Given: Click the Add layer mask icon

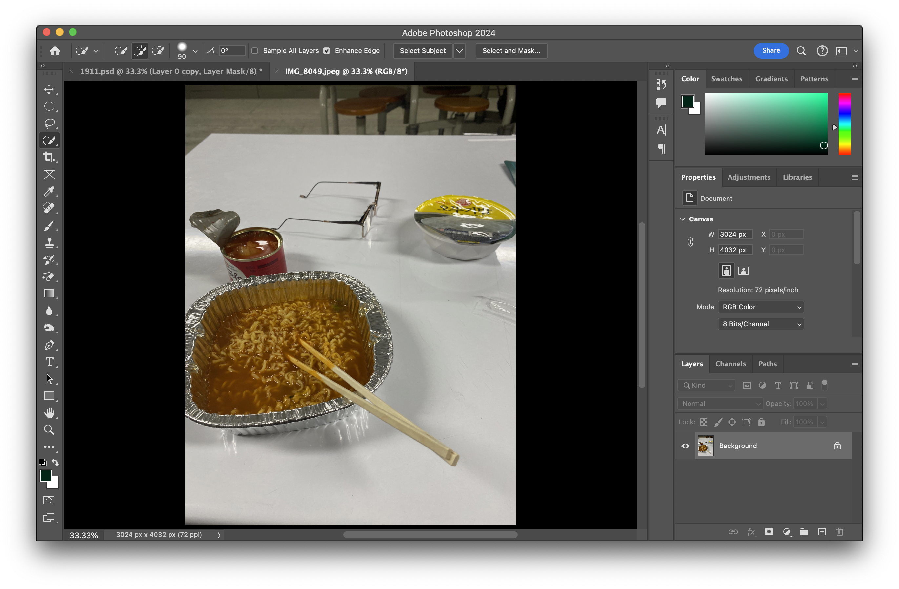Looking at the screenshot, I should click(x=769, y=532).
